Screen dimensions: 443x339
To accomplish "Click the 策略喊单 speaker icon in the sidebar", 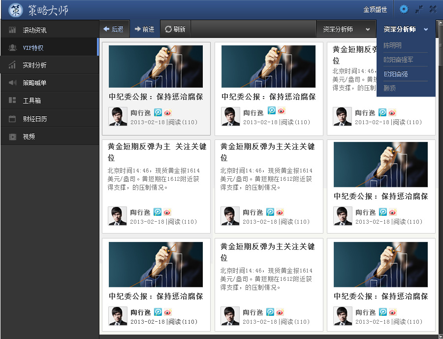I will [12, 82].
